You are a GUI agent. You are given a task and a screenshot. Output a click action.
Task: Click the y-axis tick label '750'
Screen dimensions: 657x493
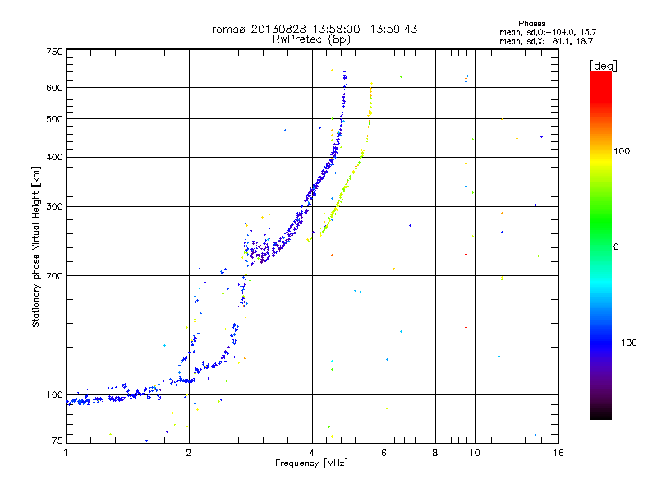(x=54, y=52)
